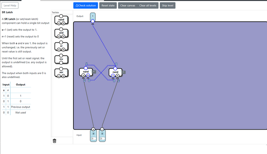Click 'Not used' table cell
Viewport: 267px width, 154px height.
point(21,113)
